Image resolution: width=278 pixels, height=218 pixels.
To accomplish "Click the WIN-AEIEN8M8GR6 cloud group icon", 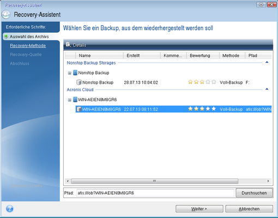I will pos(75,99).
